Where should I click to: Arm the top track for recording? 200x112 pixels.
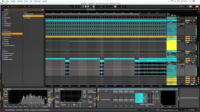tap(194, 20)
